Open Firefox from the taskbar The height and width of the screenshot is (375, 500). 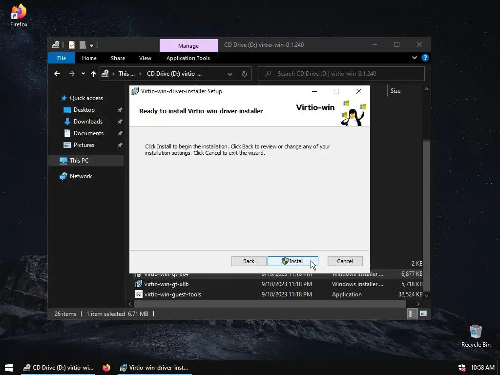(106, 368)
